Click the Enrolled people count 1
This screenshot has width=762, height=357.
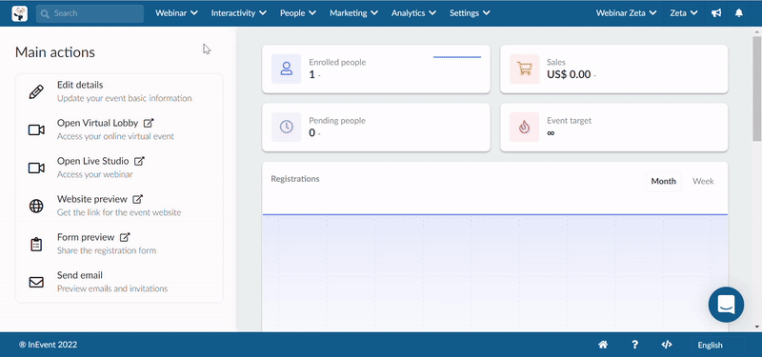point(312,74)
